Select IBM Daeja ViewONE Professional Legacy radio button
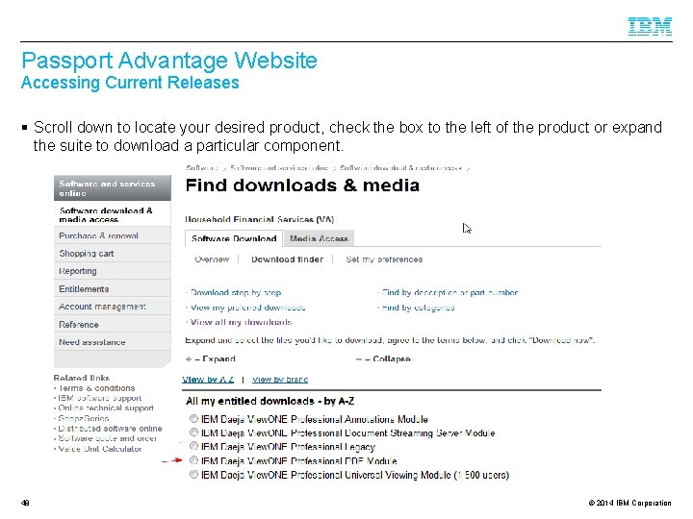 (x=193, y=446)
